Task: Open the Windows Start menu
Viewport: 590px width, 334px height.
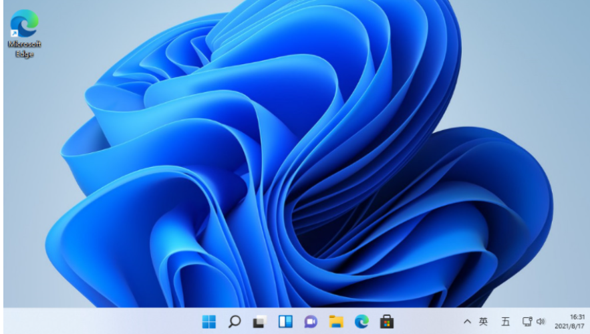Action: click(209, 321)
